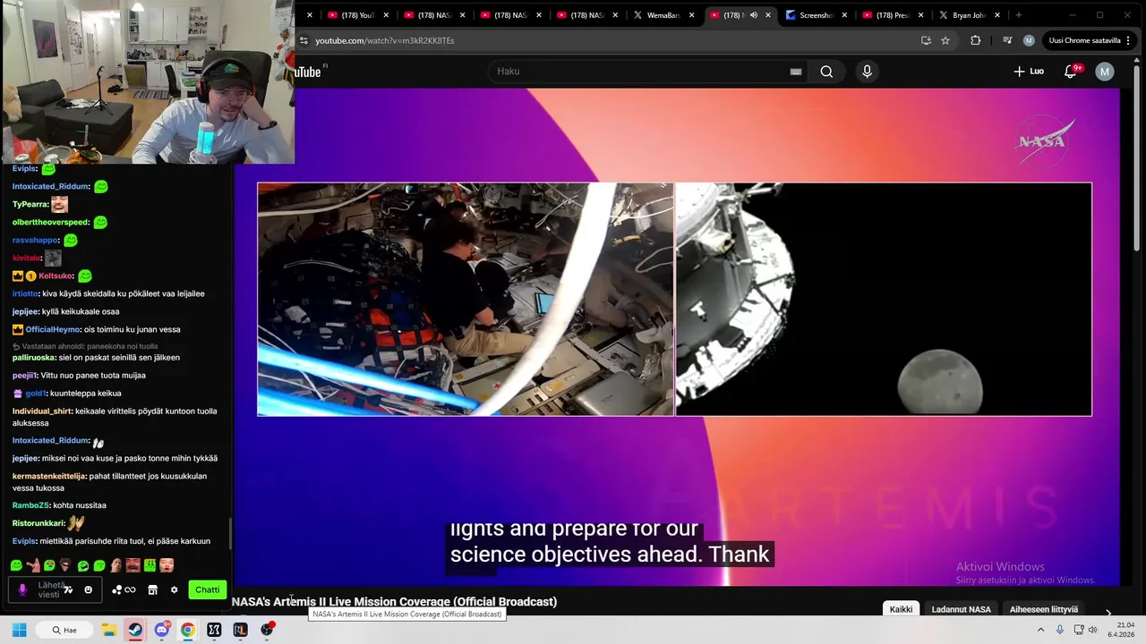Click the youtube.com address bar URL

385,40
